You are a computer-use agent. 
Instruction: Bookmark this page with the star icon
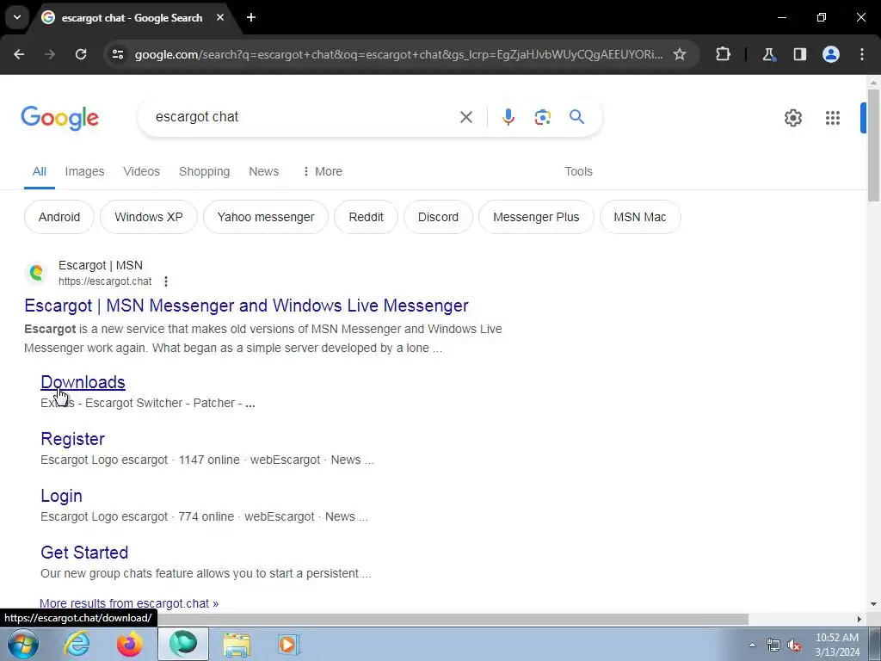point(680,54)
